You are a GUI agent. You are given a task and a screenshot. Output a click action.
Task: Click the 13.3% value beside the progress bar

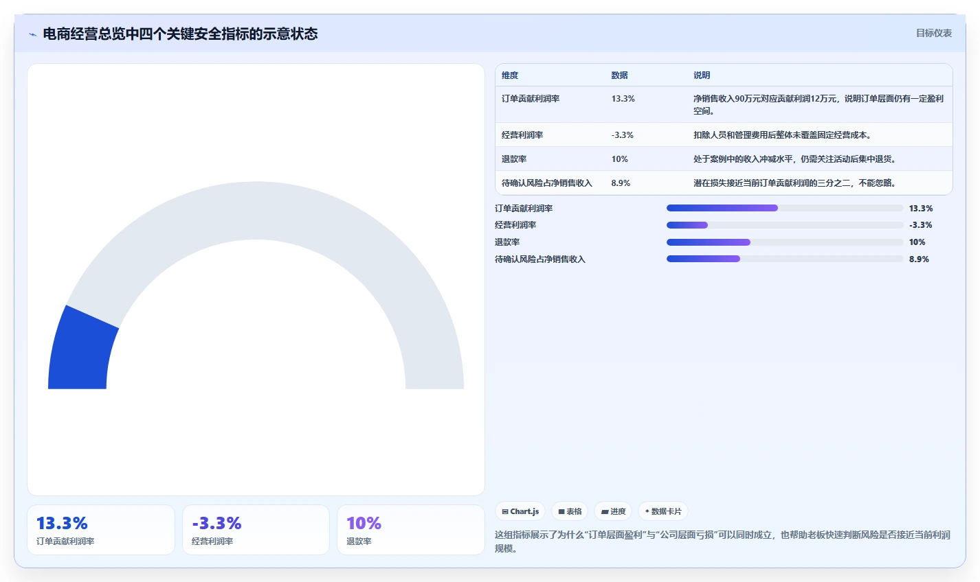pyautogui.click(x=921, y=209)
